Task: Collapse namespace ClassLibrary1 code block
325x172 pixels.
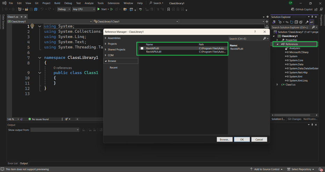Action: 39,58
